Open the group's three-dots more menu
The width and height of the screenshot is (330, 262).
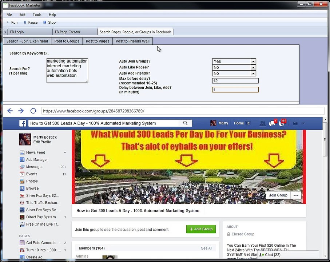pyautogui.click(x=296, y=195)
